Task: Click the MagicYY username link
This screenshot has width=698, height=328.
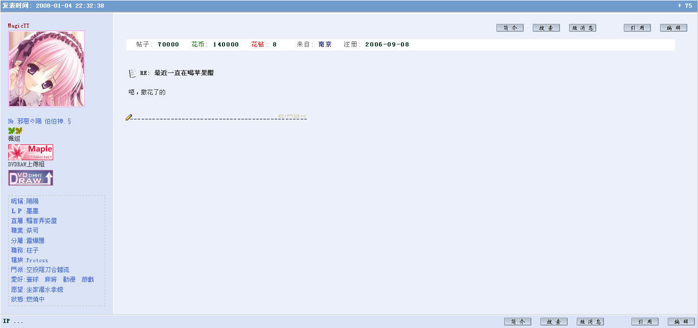Action: point(18,26)
